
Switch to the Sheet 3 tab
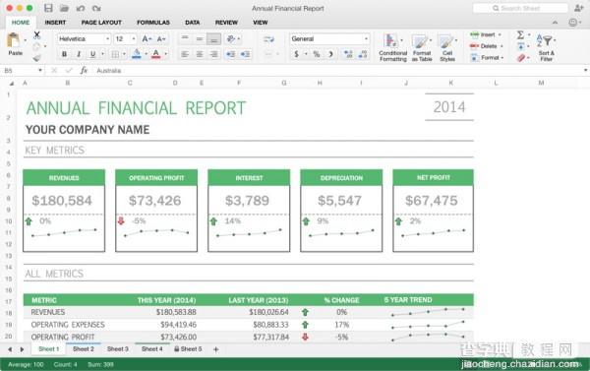pos(117,349)
